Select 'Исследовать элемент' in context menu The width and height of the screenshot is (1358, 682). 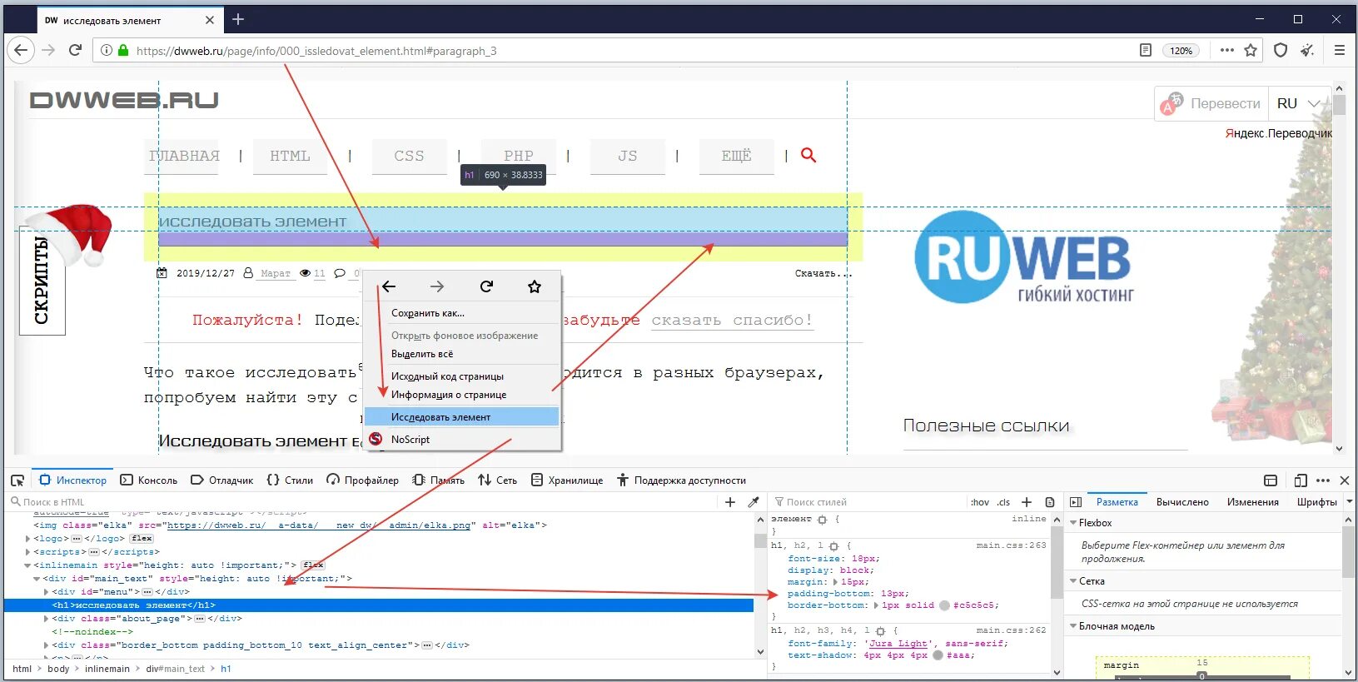[x=462, y=417]
